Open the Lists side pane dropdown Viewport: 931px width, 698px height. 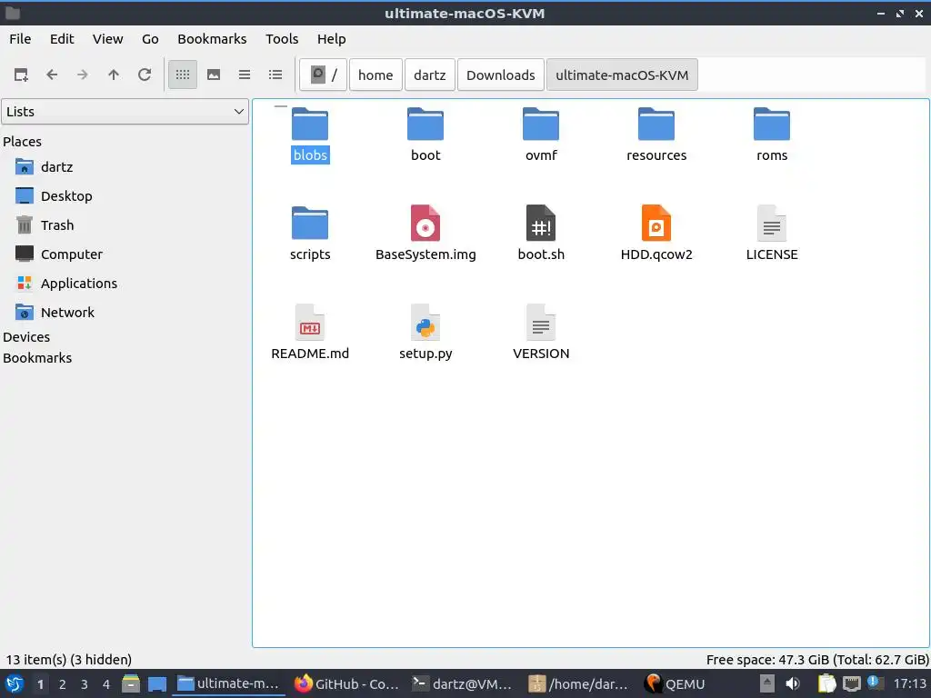tap(125, 112)
